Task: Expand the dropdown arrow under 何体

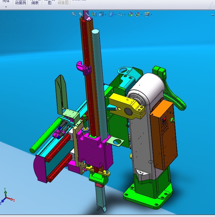Action: click(6, 7)
